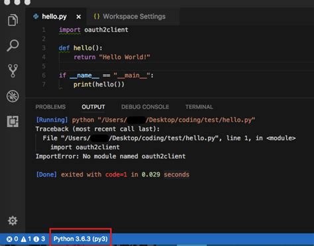Image resolution: width=314 pixels, height=246 pixels.
Task: Select the OUTPUT panel tab
Action: coord(93,107)
